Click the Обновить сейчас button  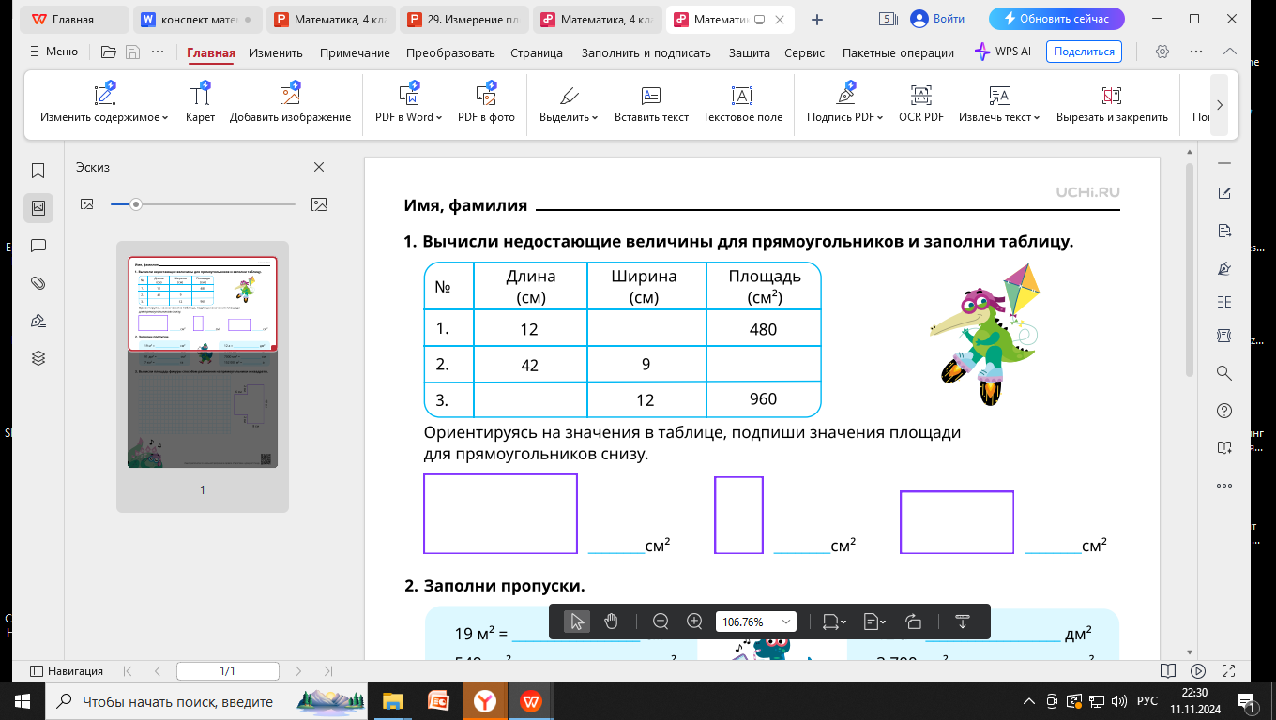coord(1056,19)
